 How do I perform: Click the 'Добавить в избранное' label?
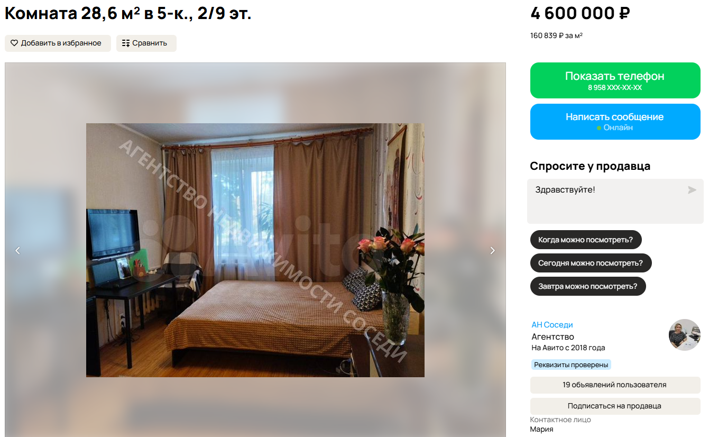pyautogui.click(x=61, y=43)
